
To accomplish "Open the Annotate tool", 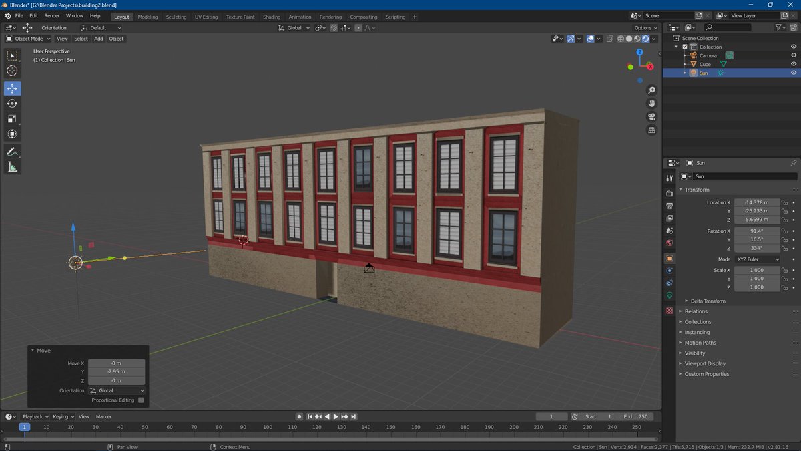I will (12, 151).
